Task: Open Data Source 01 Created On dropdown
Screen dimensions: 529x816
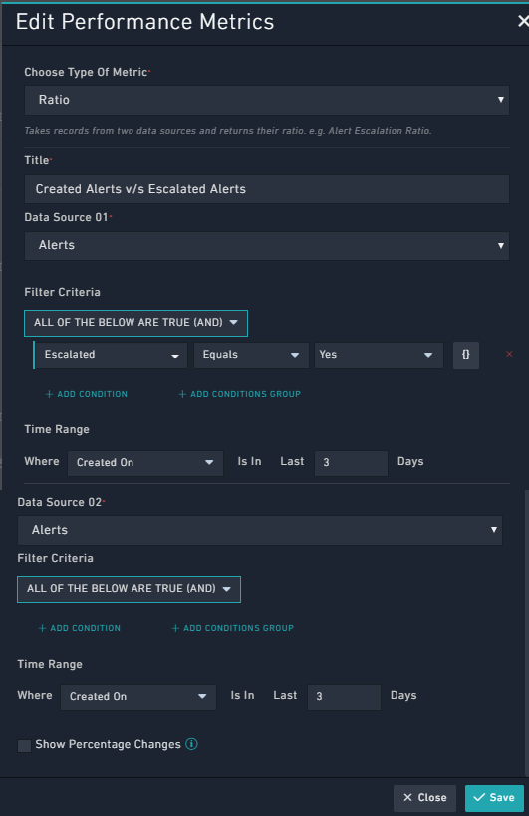Action: 145,463
